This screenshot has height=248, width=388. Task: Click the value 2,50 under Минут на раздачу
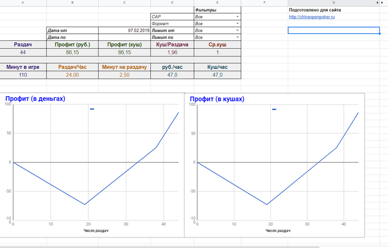click(124, 75)
